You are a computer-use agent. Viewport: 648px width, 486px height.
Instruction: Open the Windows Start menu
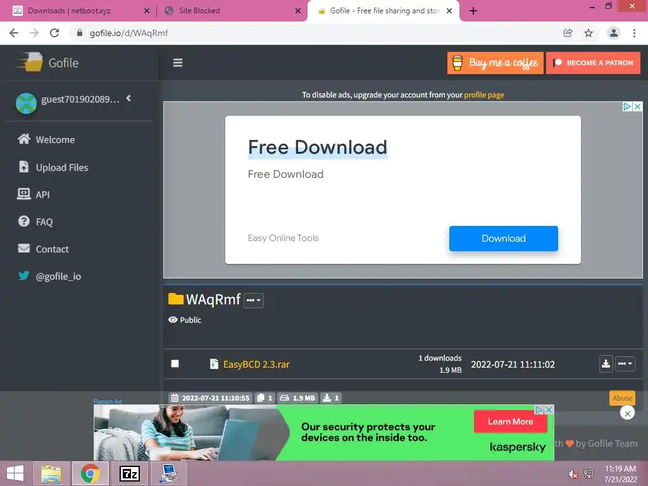click(x=15, y=473)
